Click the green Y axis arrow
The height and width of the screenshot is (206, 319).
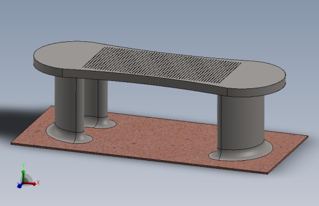click(23, 175)
